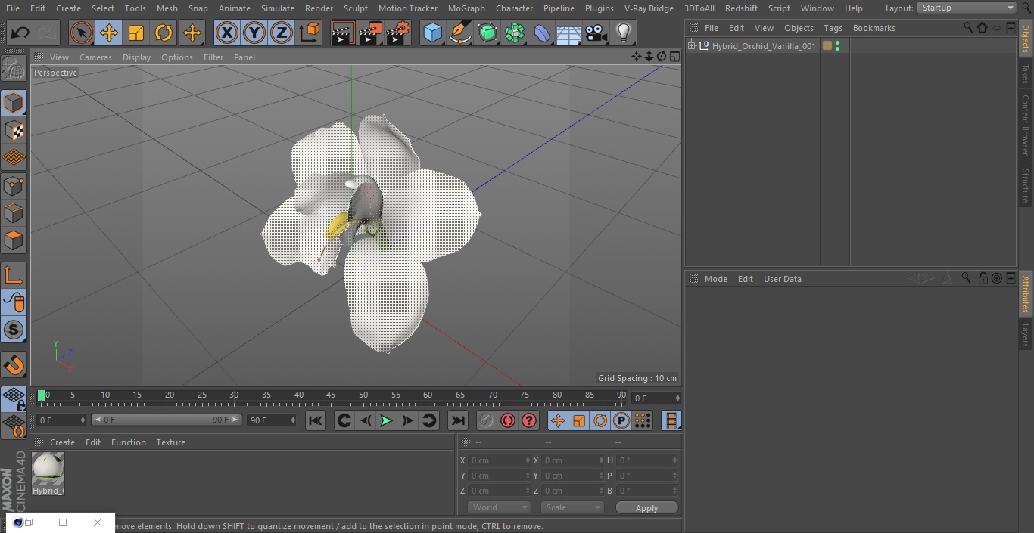
Task: Go to start of animation
Action: pos(316,421)
